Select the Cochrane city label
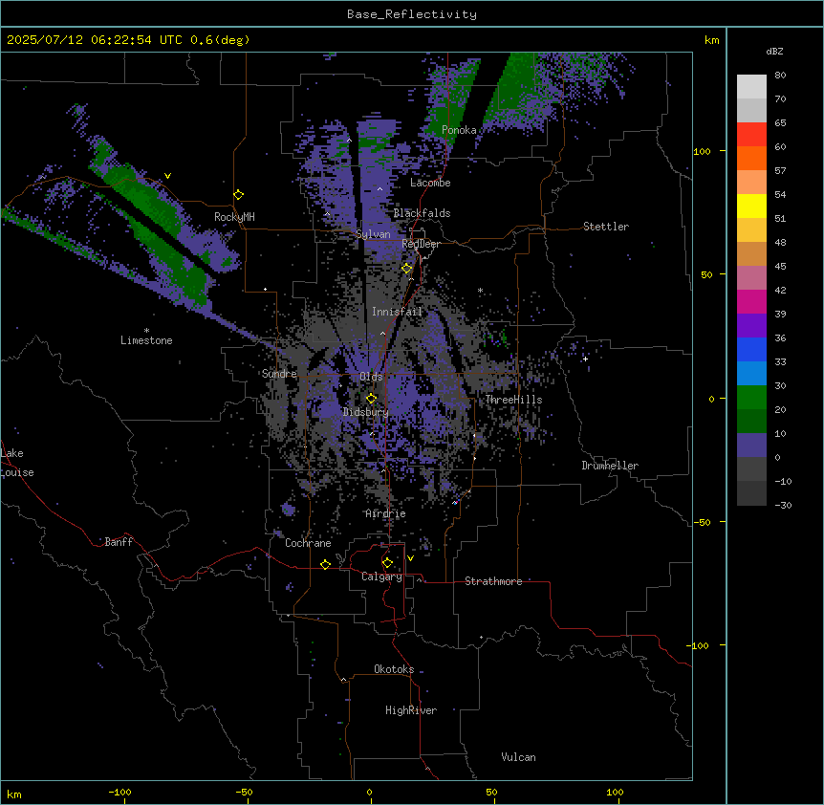The width and height of the screenshot is (824, 805). (308, 543)
